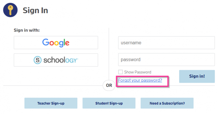Click the multicolored Google logo
This screenshot has height=114, width=218.
(x=56, y=43)
